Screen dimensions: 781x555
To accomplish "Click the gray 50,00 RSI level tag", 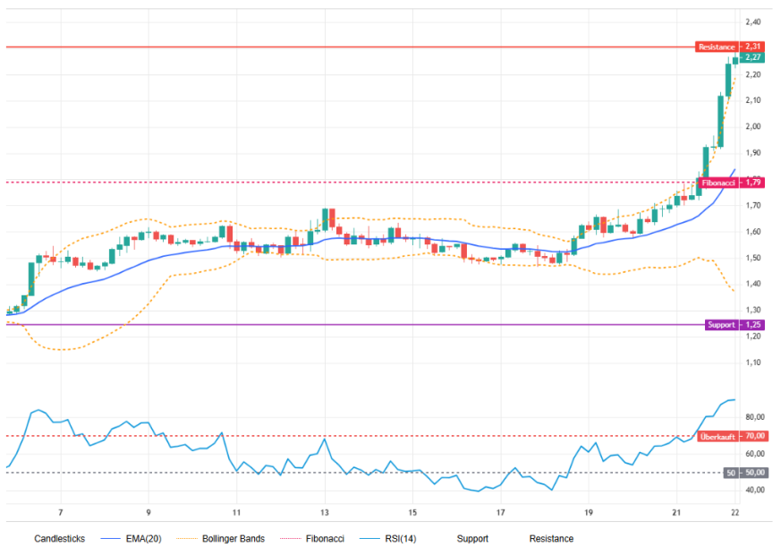I will [745, 473].
